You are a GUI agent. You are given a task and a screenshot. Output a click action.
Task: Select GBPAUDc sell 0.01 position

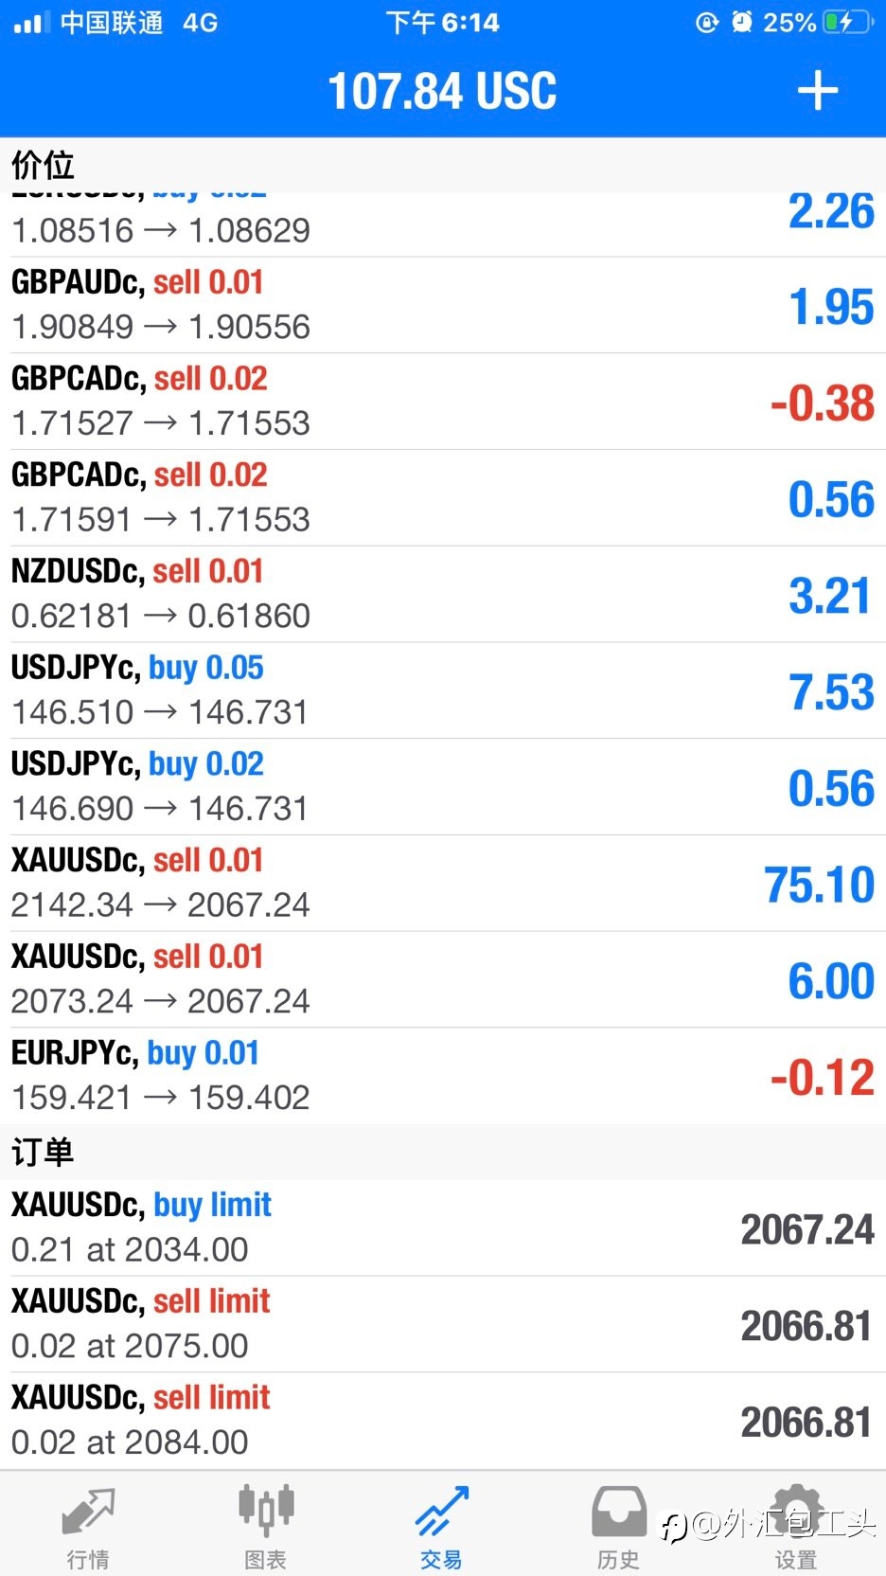tap(443, 305)
